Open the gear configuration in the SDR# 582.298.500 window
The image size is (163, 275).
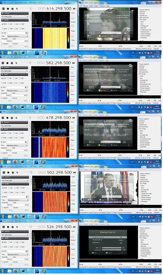point(12,63)
